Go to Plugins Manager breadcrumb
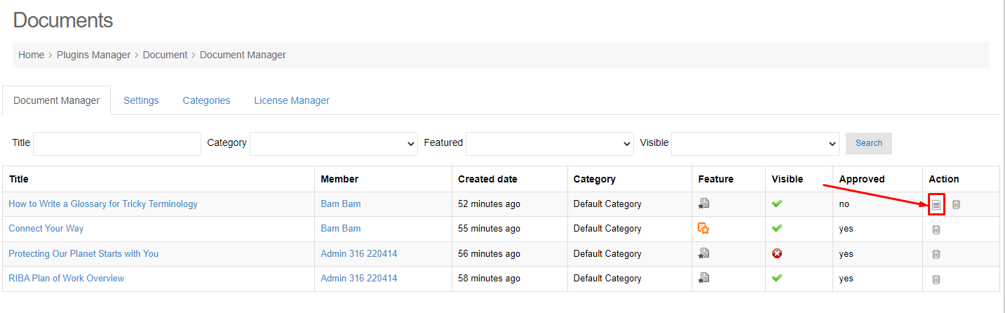Image resolution: width=1005 pixels, height=313 pixels. [x=94, y=55]
